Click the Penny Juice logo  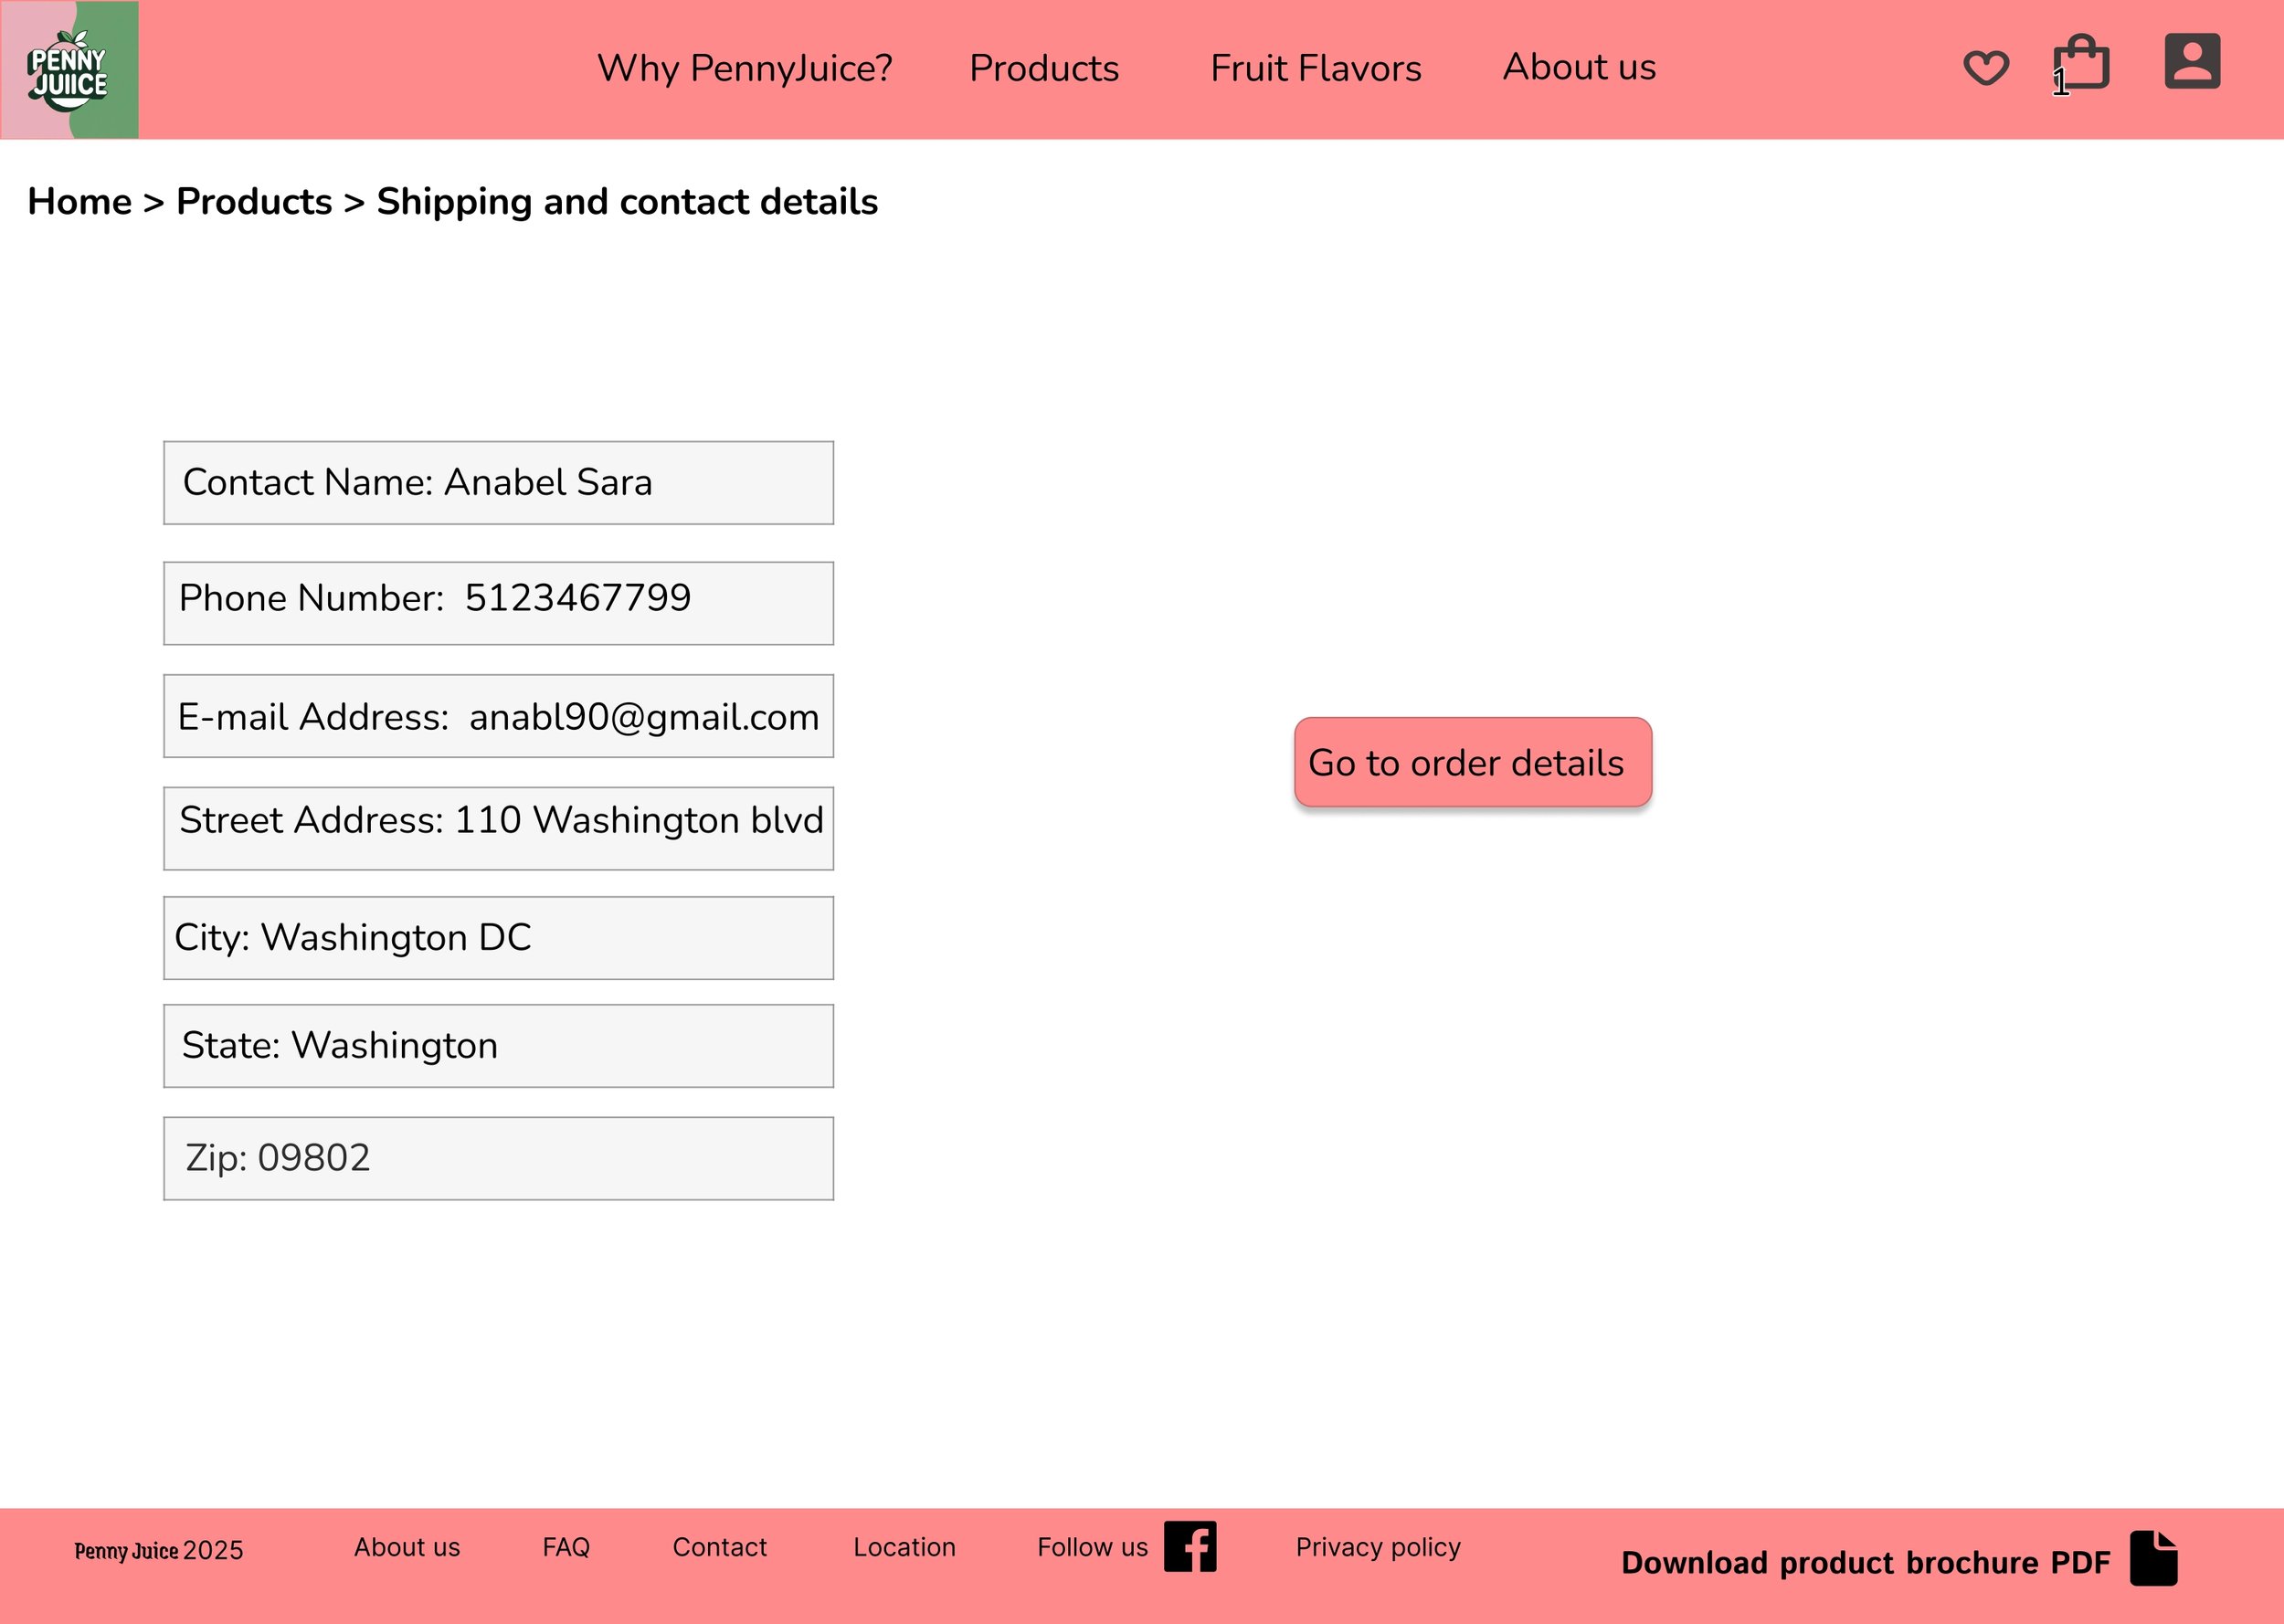pyautogui.click(x=69, y=70)
